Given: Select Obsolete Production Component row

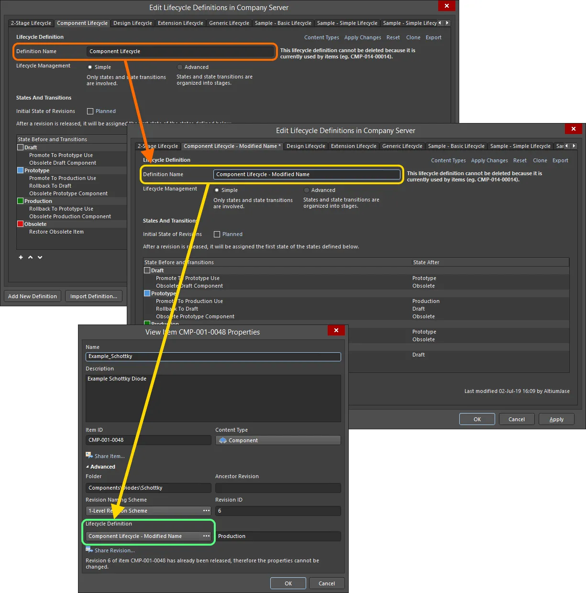Looking at the screenshot, I should 72,216.
